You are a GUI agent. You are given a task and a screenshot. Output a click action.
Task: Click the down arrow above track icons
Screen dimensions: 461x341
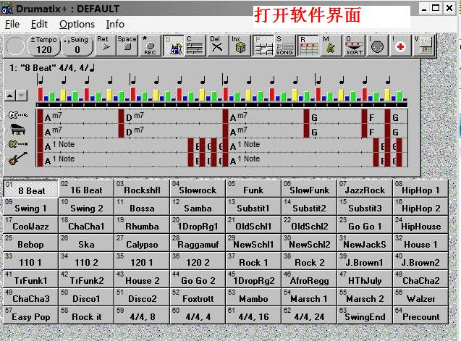22,95
